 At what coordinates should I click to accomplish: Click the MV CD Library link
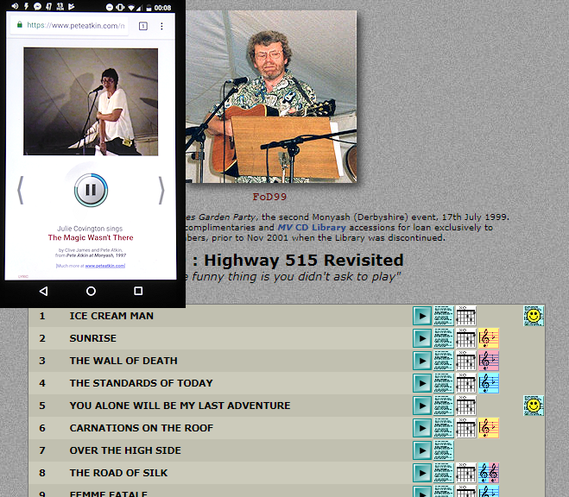pos(312,228)
